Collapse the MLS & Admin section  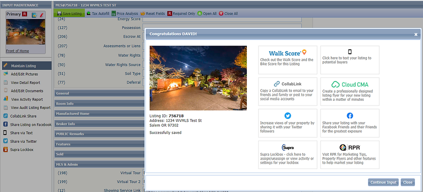(x=100, y=164)
